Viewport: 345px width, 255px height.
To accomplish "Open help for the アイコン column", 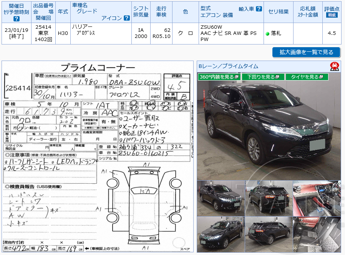I will click(x=126, y=18).
